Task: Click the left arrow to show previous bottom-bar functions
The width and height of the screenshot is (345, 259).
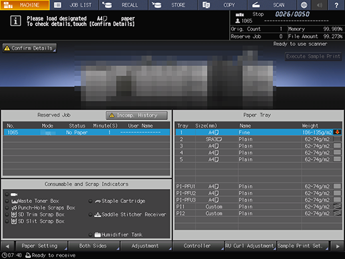Action: tap(7, 246)
